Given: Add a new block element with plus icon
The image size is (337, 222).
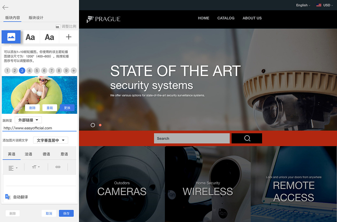Looking at the screenshot, I should pyautogui.click(x=68, y=37).
